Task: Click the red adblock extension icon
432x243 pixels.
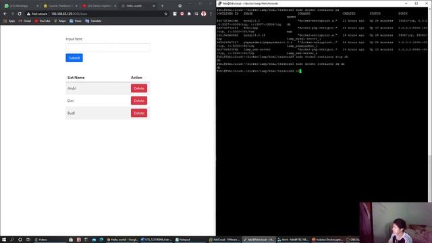Action: point(182,13)
